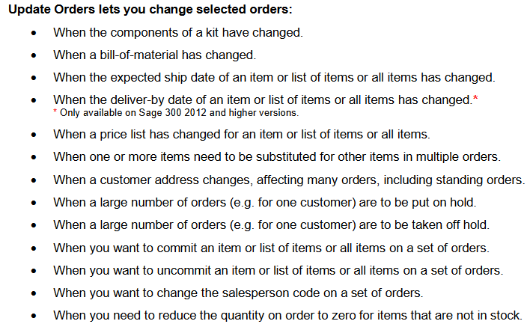Click the reduce quantity to zero line
This screenshot has width=530, height=324.
tap(287, 316)
